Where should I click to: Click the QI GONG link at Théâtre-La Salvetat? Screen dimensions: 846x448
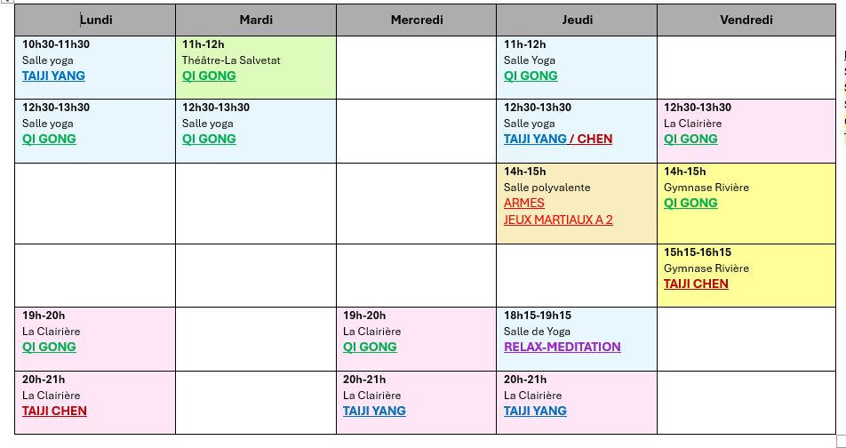coord(209,76)
